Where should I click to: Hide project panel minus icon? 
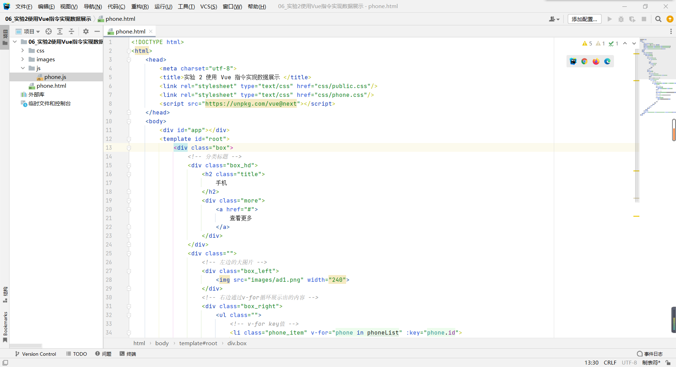point(97,31)
